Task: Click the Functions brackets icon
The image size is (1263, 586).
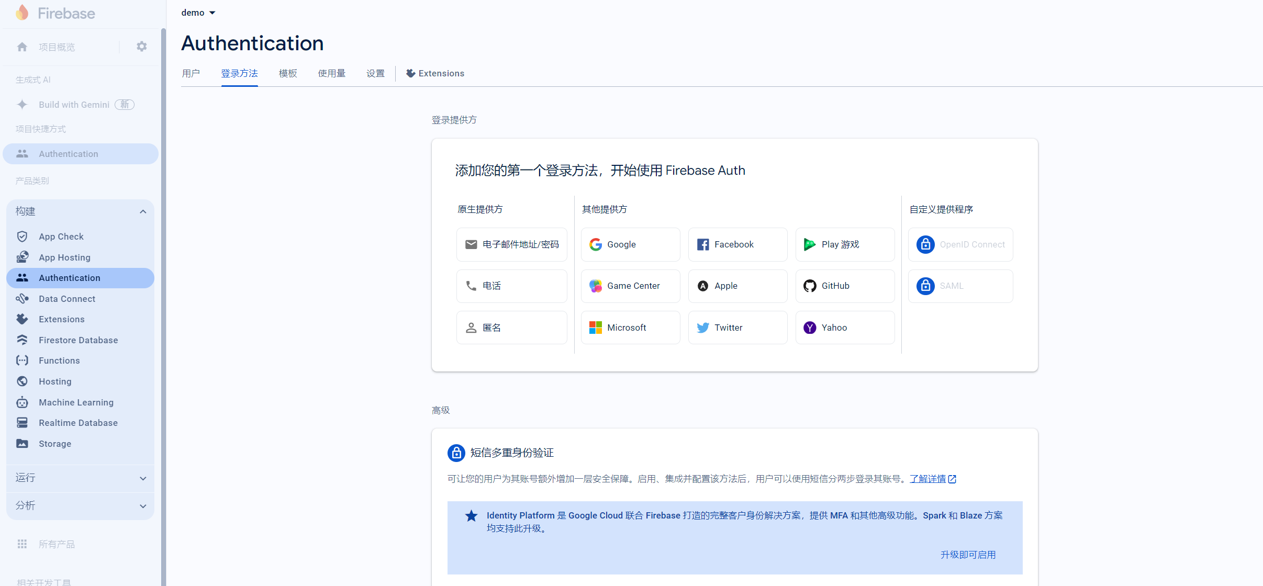Action: [22, 360]
